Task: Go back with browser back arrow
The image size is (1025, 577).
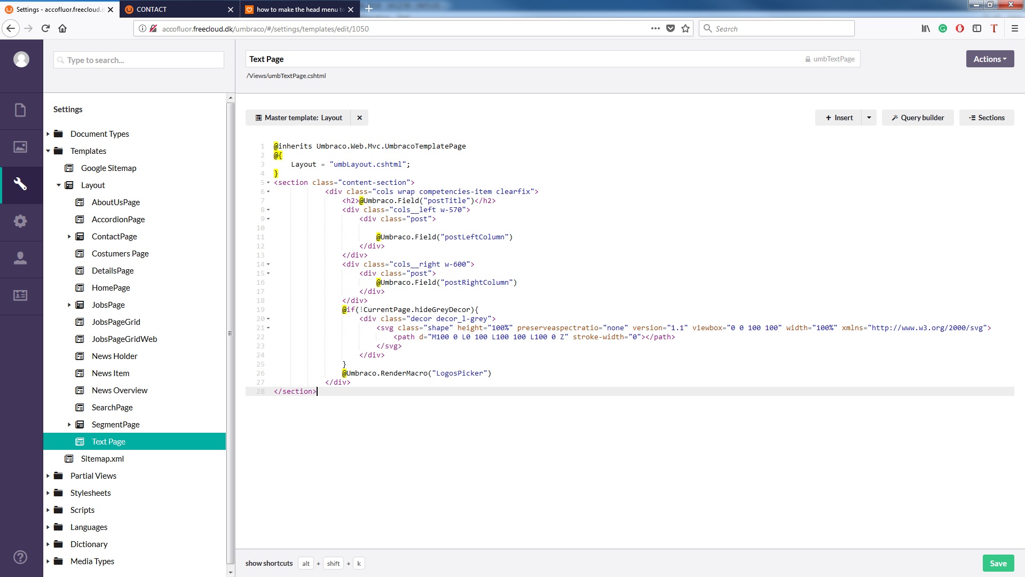Action: point(11,28)
